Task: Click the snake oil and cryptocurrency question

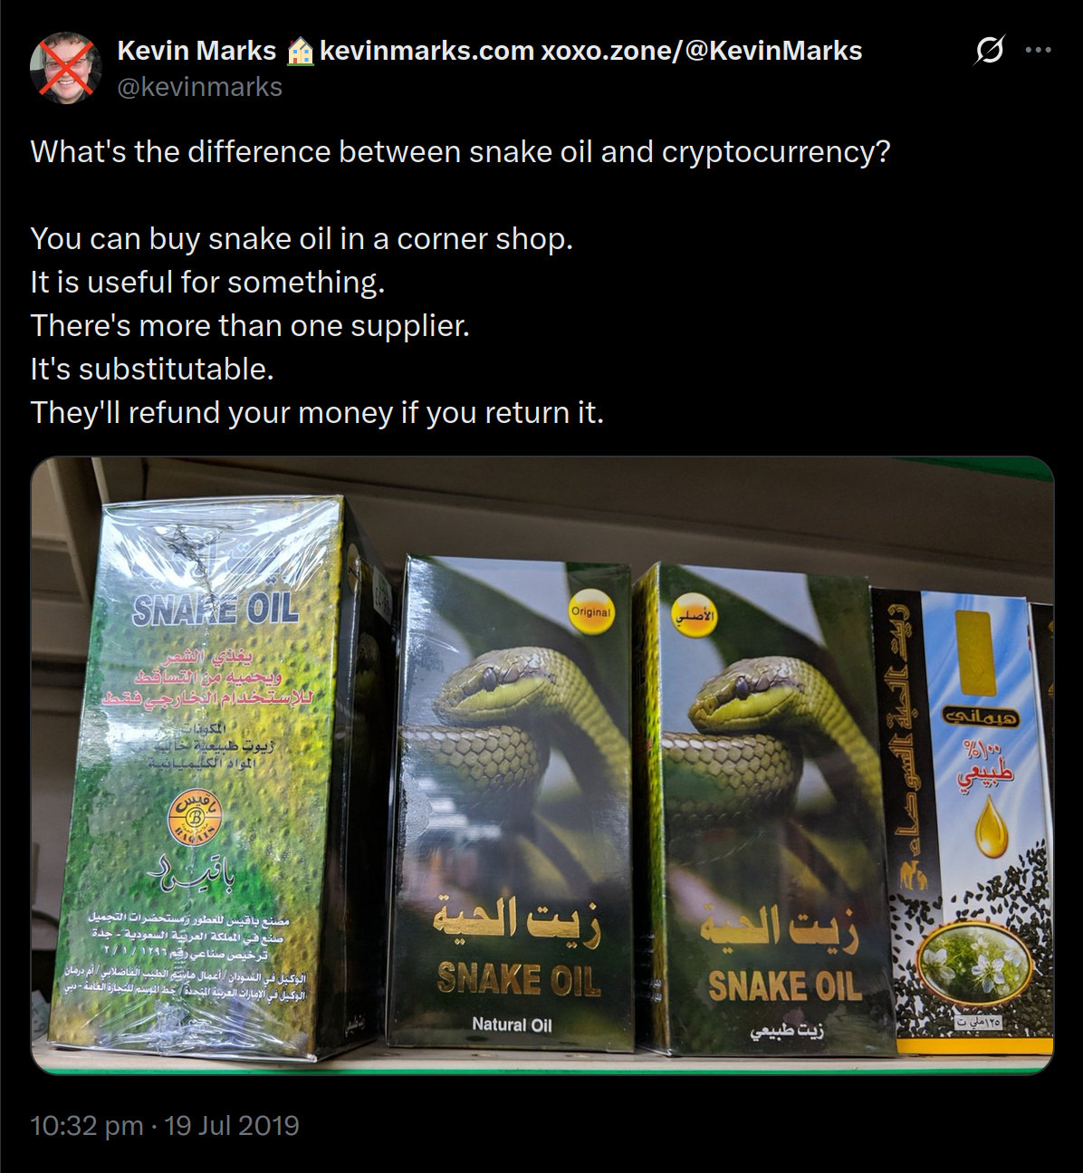Action: pyautogui.click(x=460, y=151)
